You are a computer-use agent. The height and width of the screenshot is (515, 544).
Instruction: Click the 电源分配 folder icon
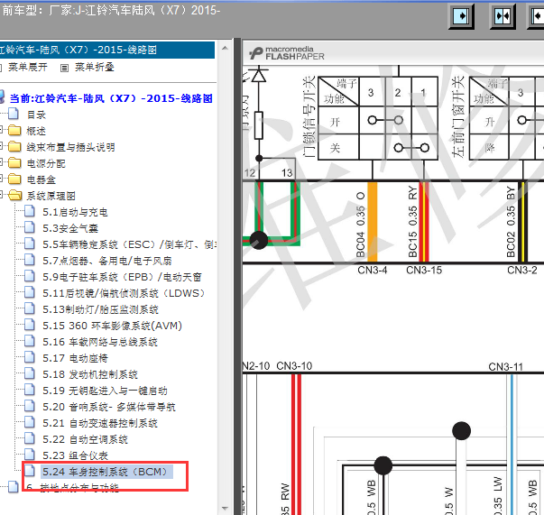tap(14, 162)
